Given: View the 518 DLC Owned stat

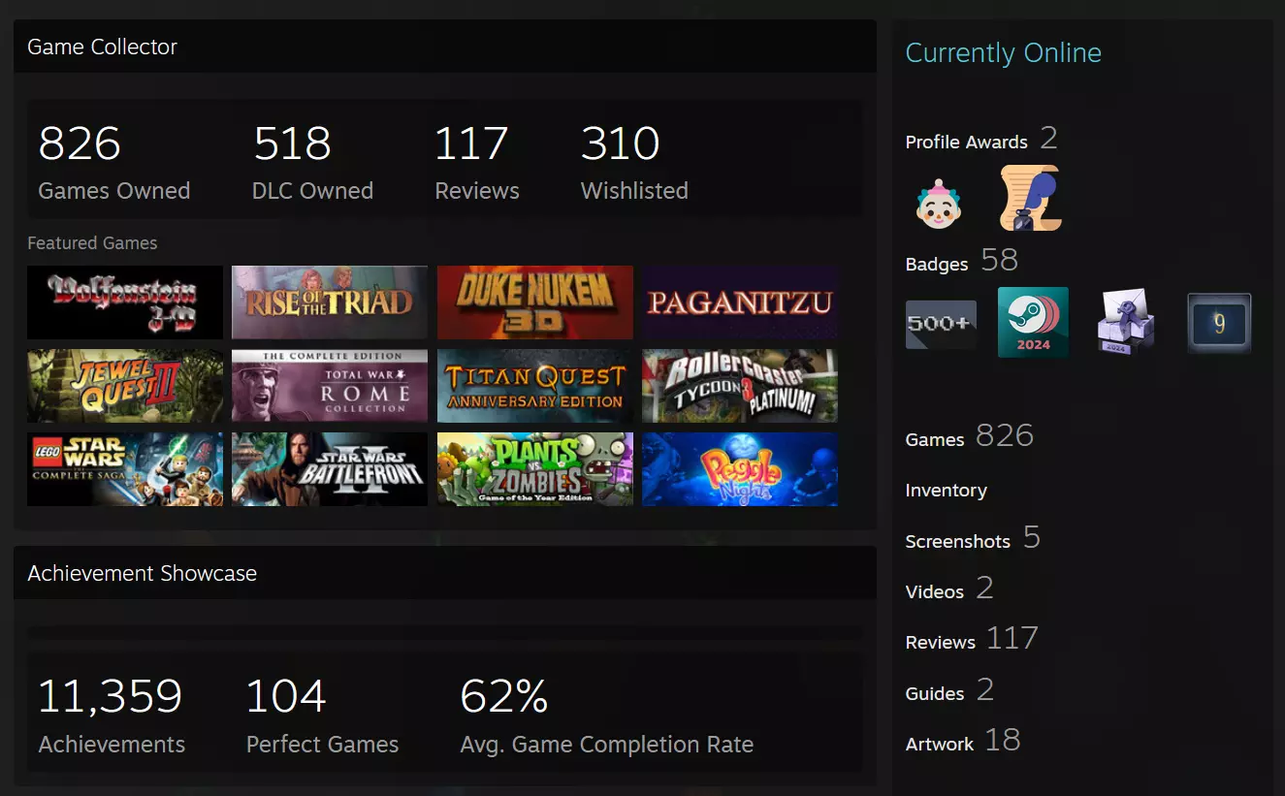Looking at the screenshot, I should tap(312, 162).
